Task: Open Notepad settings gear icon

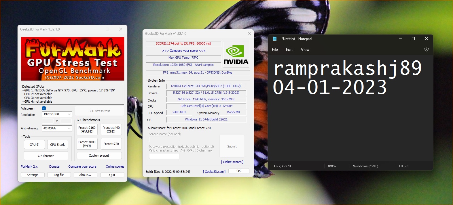Action: tap(426, 49)
